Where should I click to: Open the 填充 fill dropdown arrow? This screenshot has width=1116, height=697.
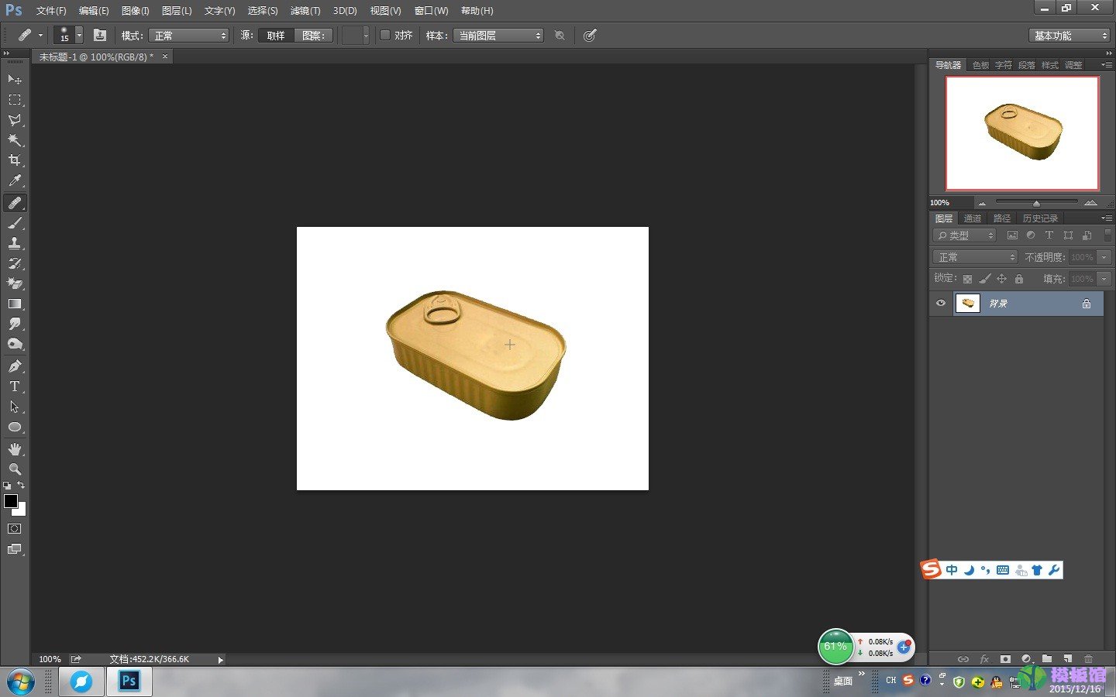[x=1104, y=279]
